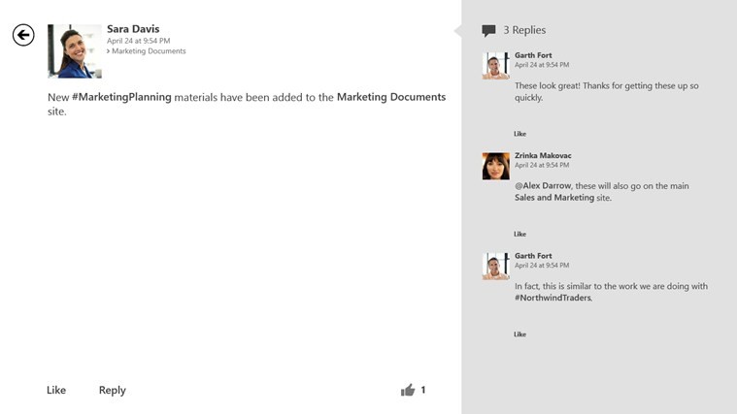
Task: Open the @Alex Darrow mention
Action: click(x=543, y=186)
